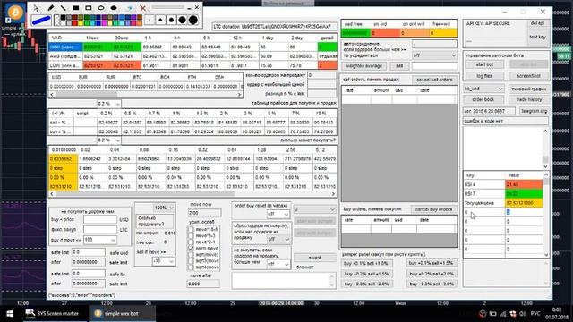Minimize the Screen marker toolbar
The height and width of the screenshot is (322, 573).
189,8
